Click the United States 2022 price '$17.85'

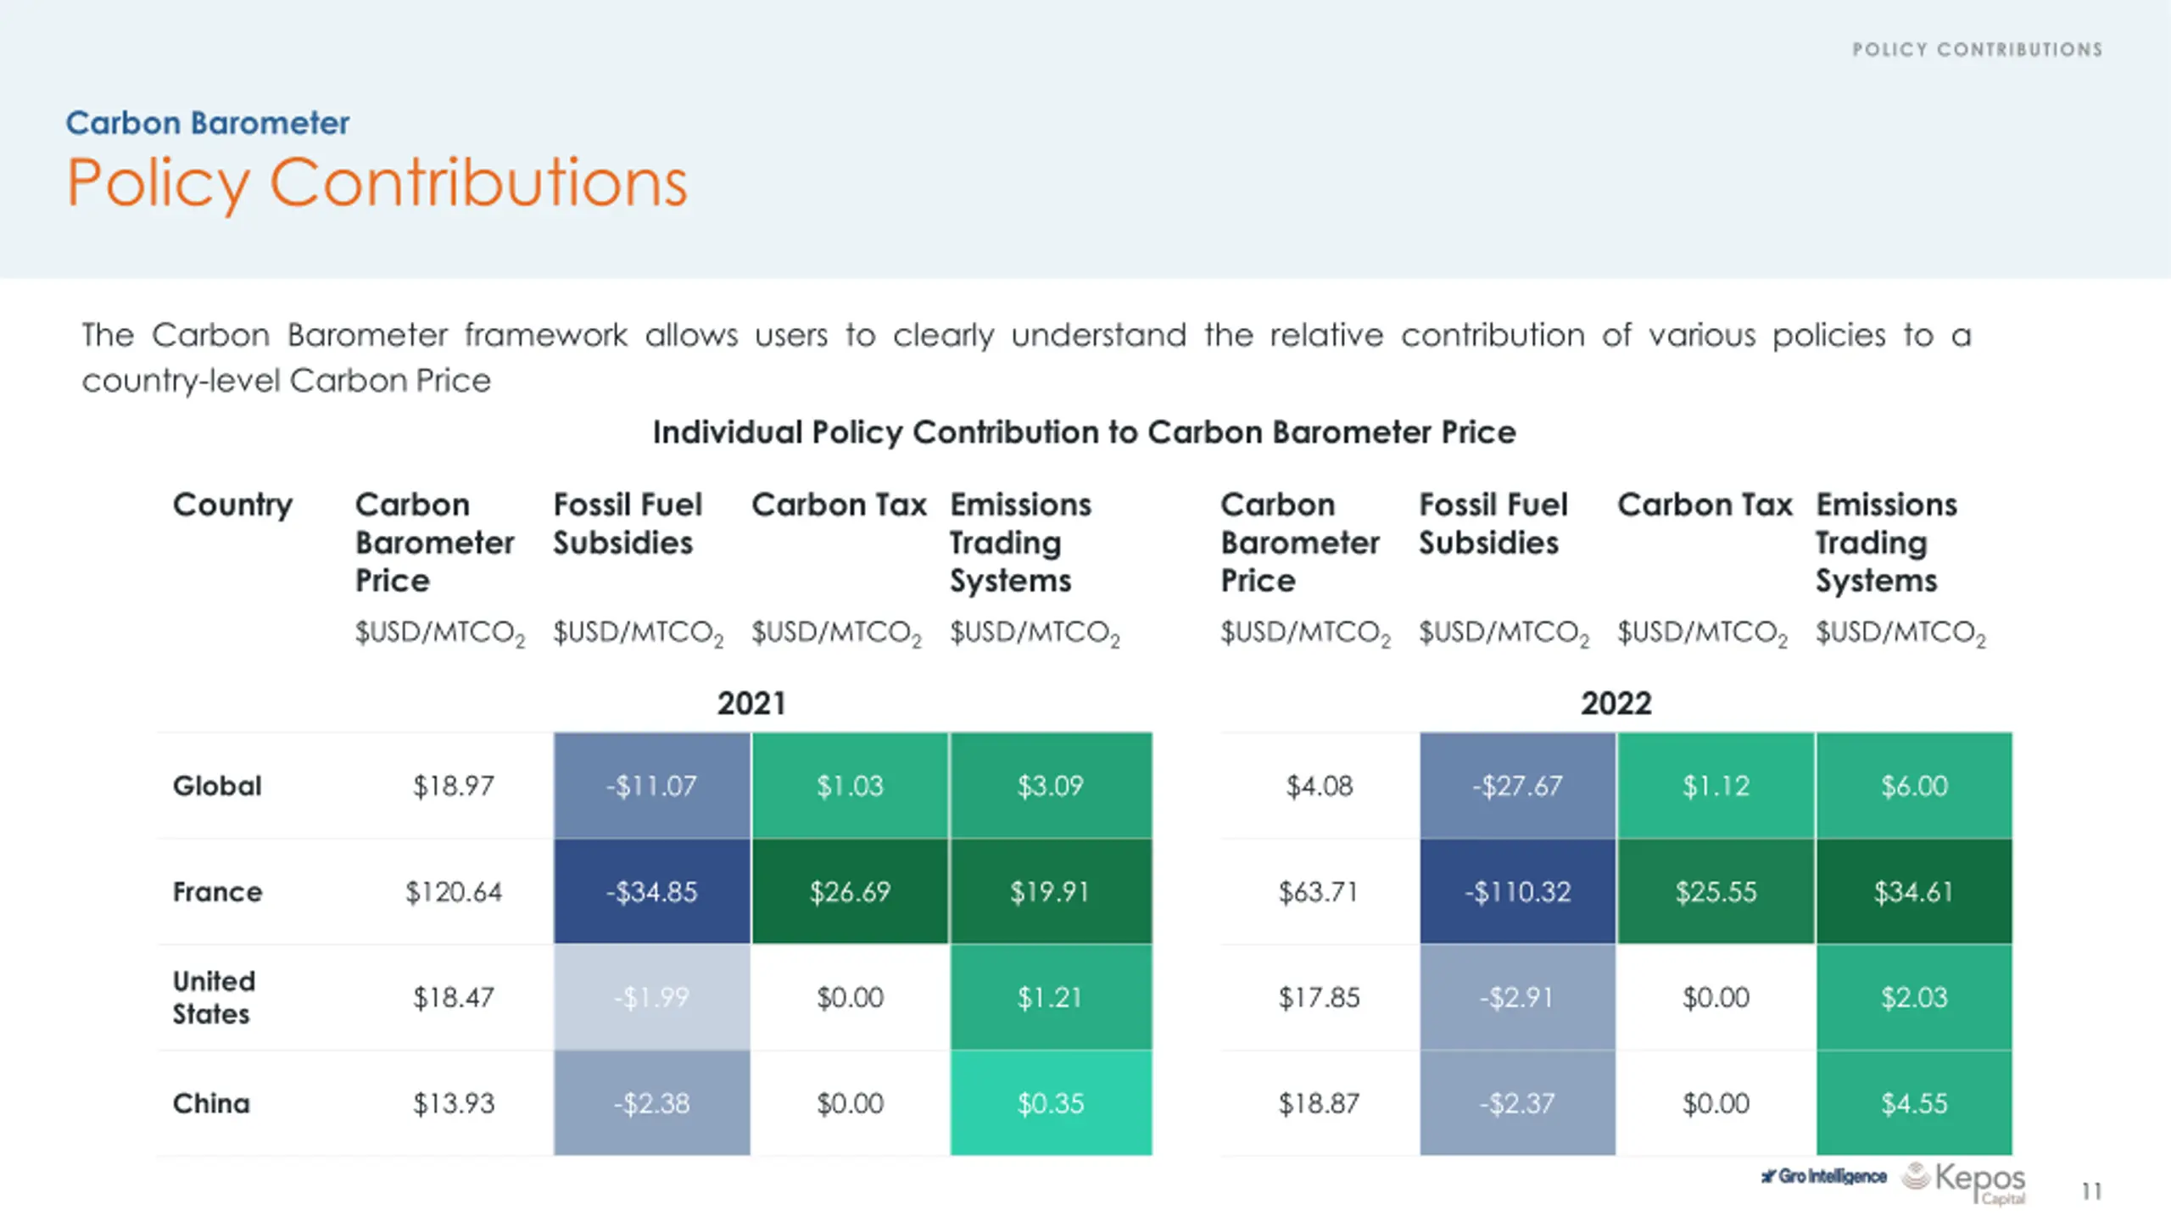[1320, 997]
